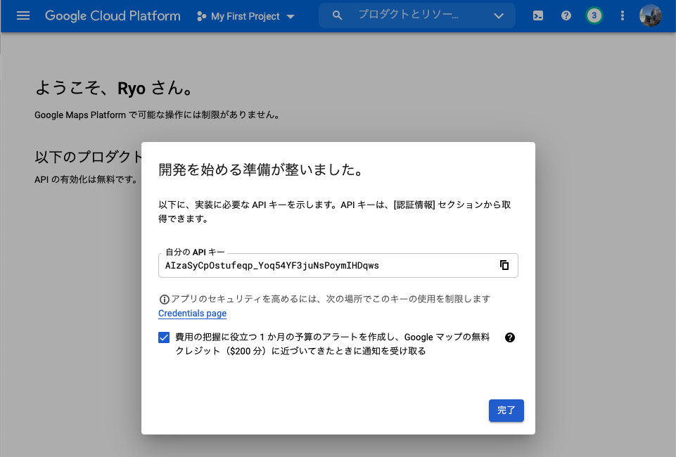Open the budget alert help question mark
Viewport: 676px width, 457px height.
[509, 337]
